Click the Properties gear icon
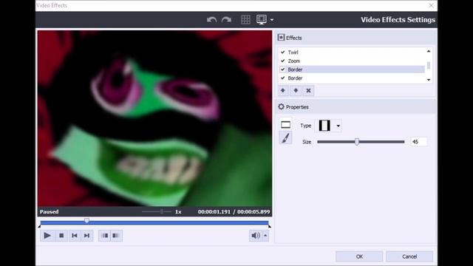 pos(281,106)
